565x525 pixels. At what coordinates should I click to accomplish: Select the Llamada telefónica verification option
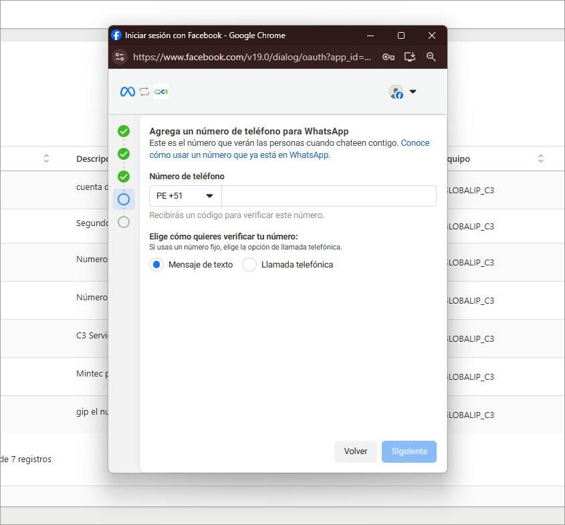(x=249, y=265)
